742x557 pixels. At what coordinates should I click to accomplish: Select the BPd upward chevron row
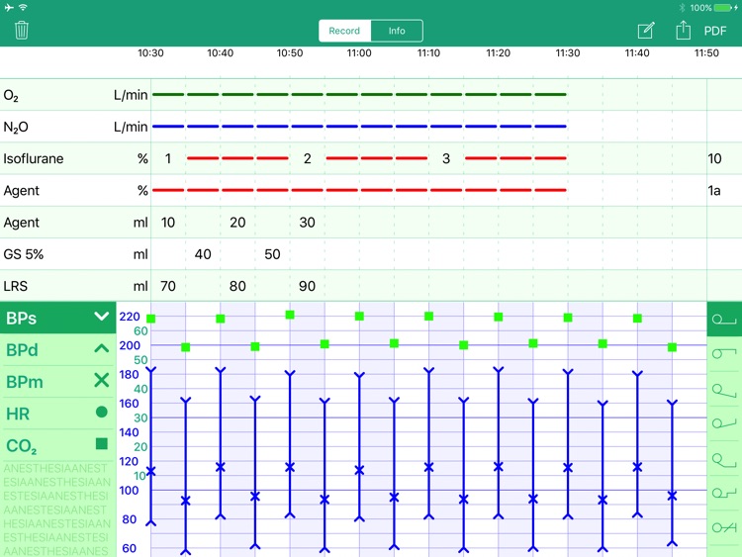point(57,349)
